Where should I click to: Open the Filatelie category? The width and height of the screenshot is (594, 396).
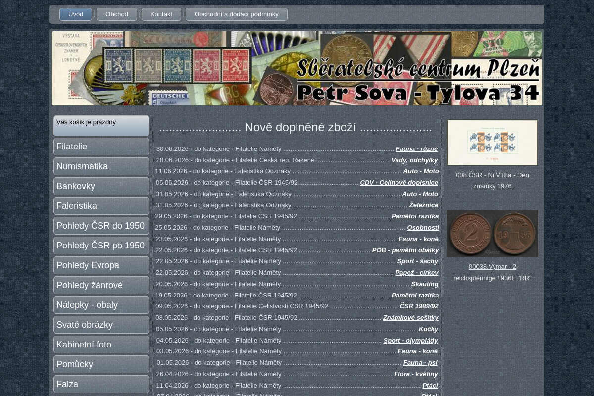pos(101,147)
